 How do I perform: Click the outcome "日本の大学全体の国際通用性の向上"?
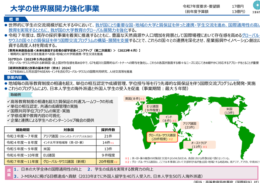pos(52,169)
